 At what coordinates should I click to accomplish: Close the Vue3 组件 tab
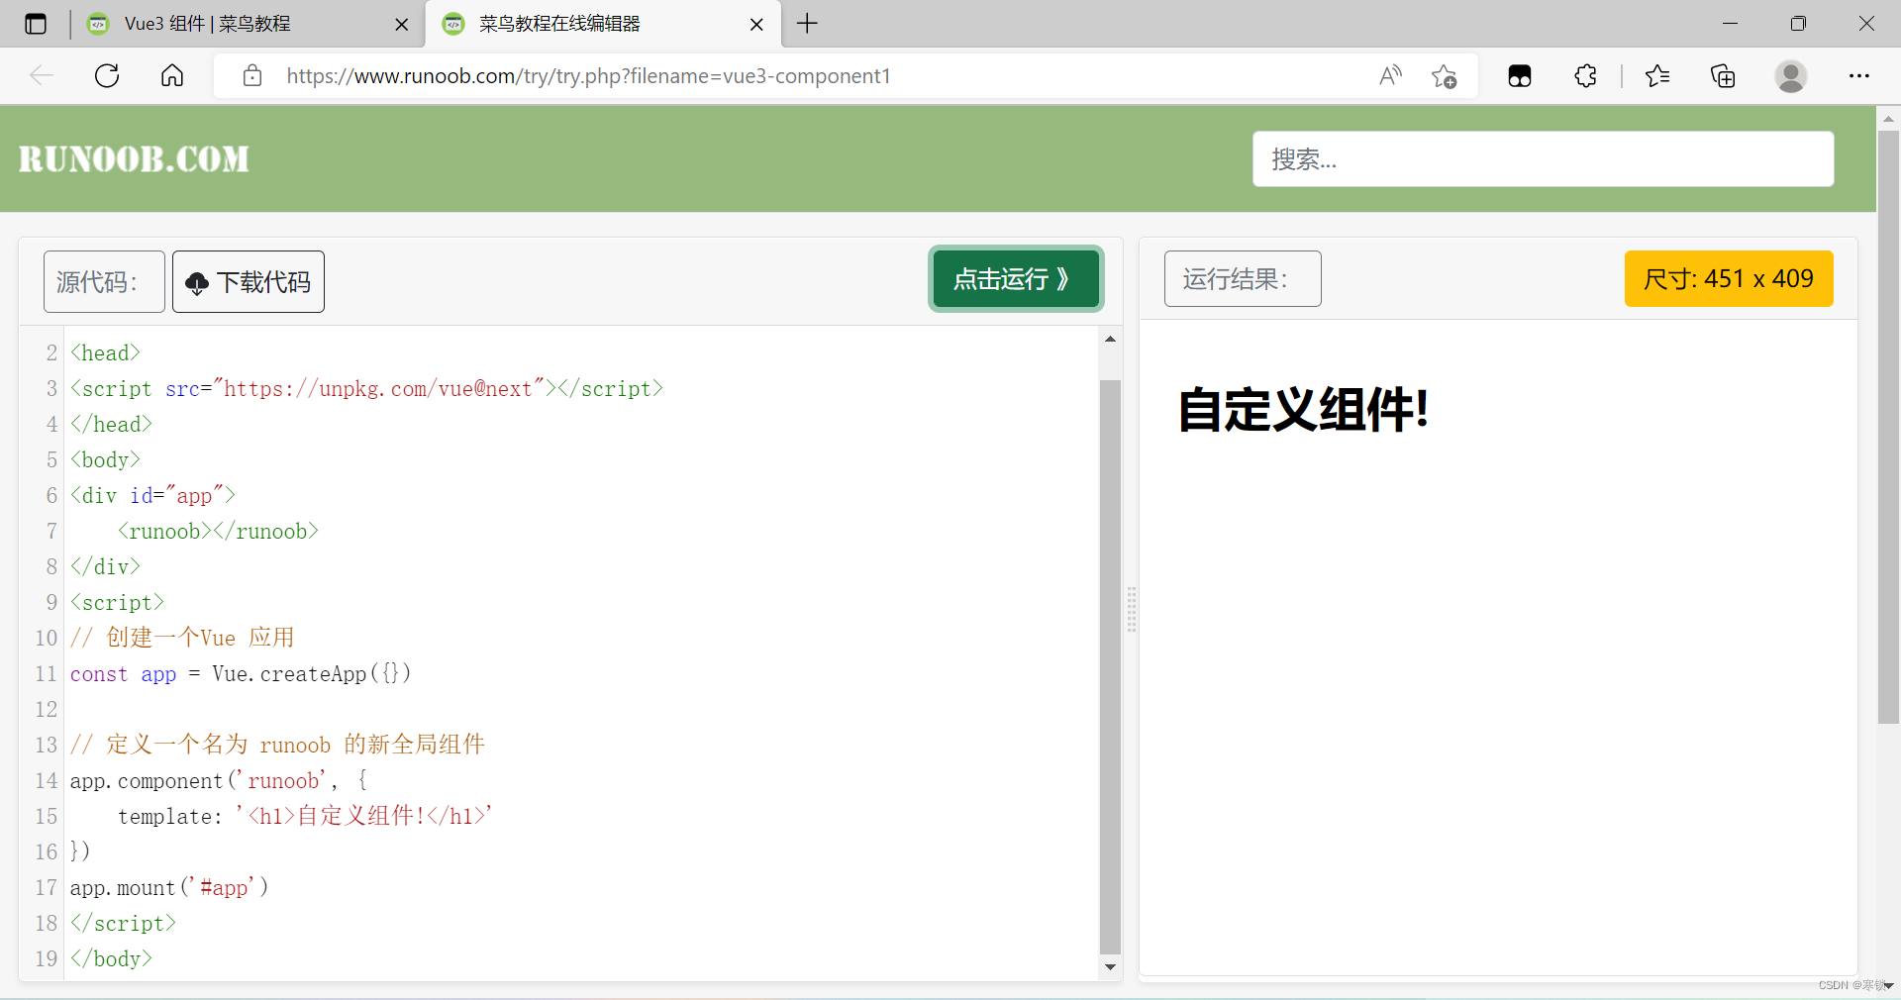click(x=402, y=25)
